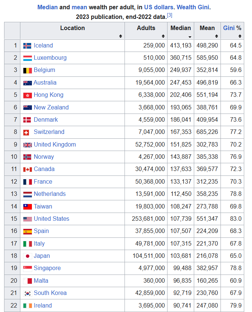This screenshot has width=252, height=312.
Task: Follow citation reference [3]
Action: click(x=169, y=15)
